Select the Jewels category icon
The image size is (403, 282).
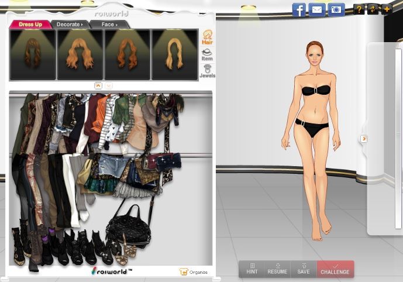207,71
